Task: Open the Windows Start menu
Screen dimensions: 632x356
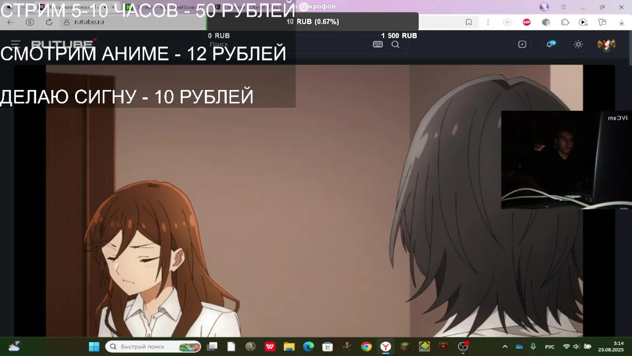Action: [x=94, y=347]
